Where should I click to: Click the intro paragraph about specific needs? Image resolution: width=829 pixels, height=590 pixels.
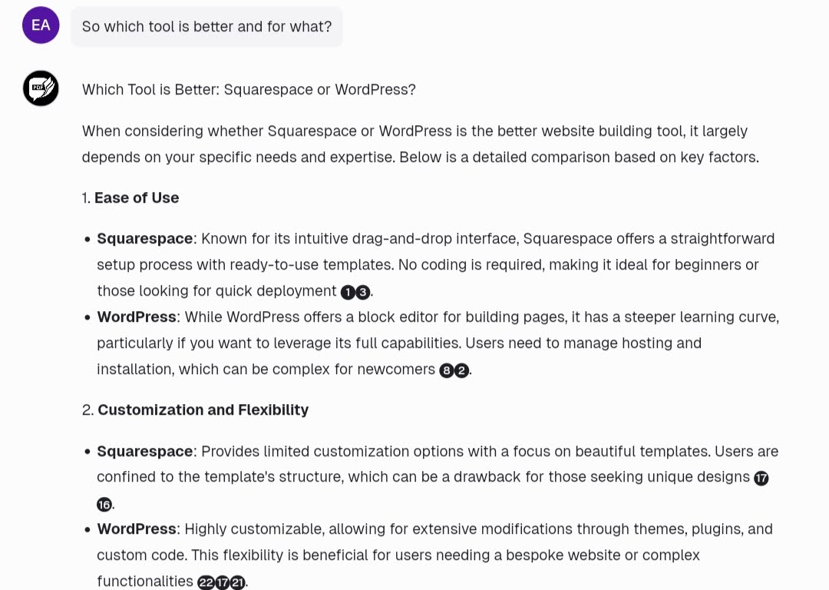click(421, 144)
